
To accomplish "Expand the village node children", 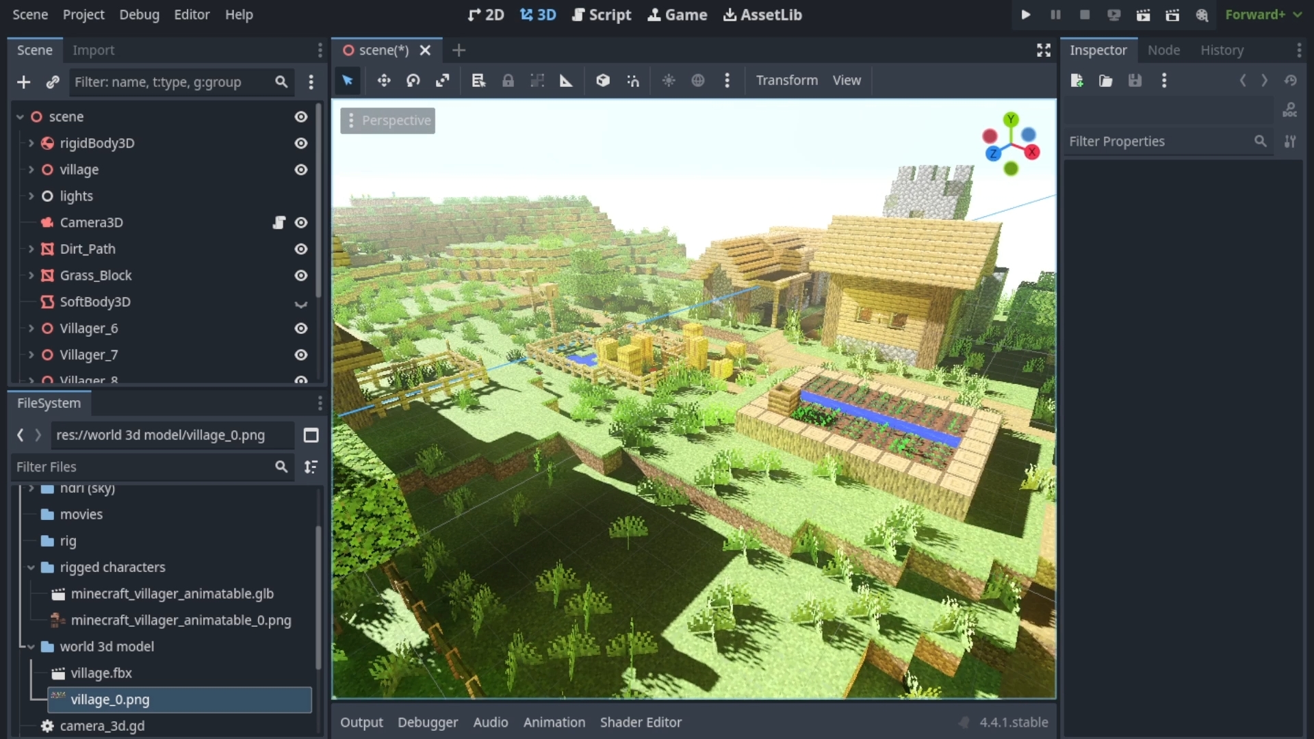I will coord(31,170).
